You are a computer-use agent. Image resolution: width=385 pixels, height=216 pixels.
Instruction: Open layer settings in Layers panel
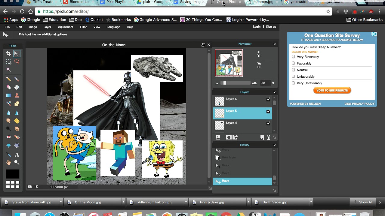tap(218, 137)
